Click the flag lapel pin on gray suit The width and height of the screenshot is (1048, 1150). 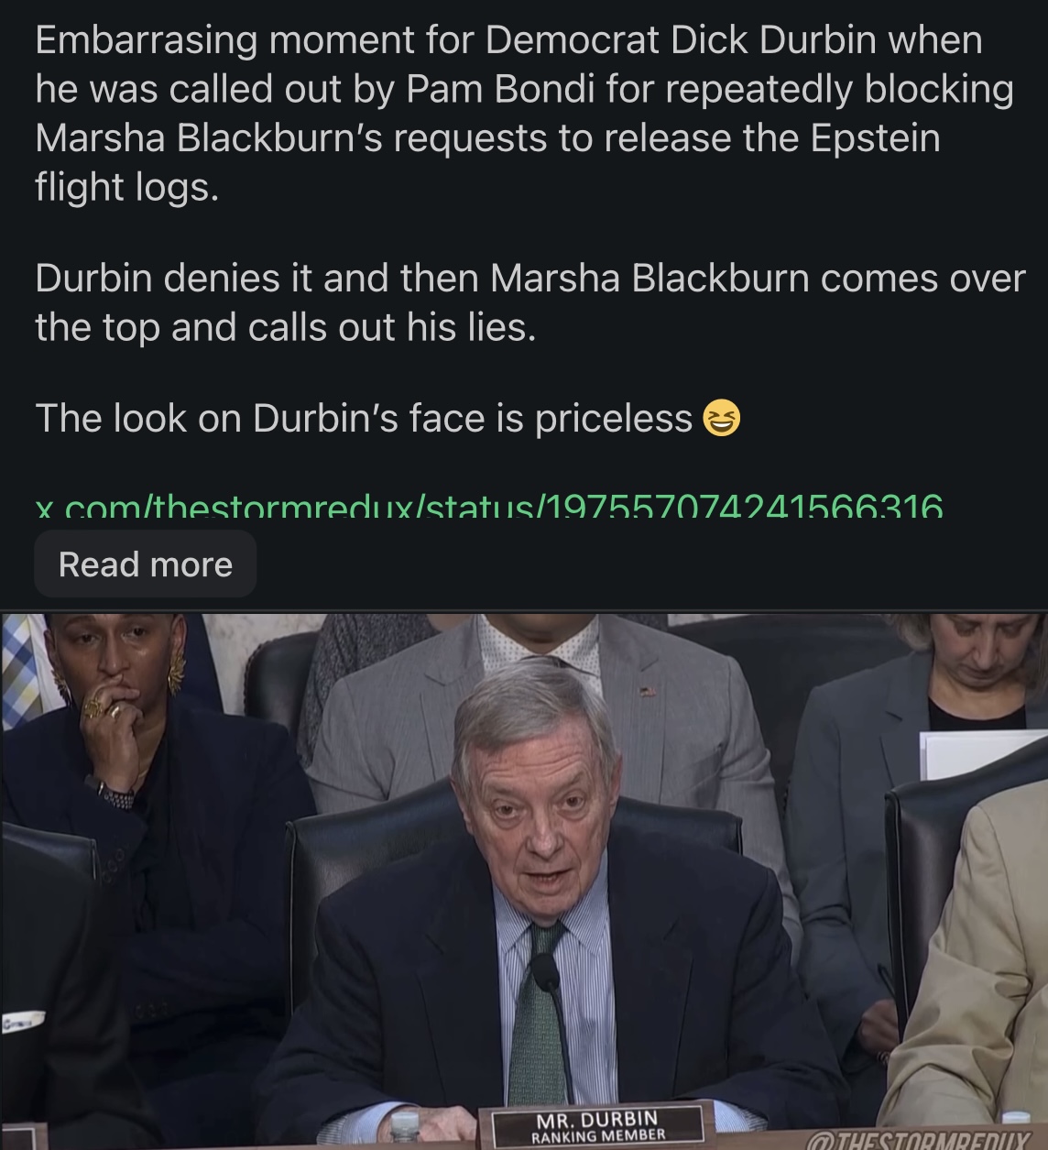pyautogui.click(x=649, y=692)
